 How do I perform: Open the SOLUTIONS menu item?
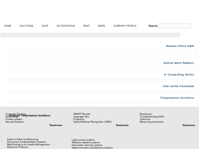tap(26, 26)
